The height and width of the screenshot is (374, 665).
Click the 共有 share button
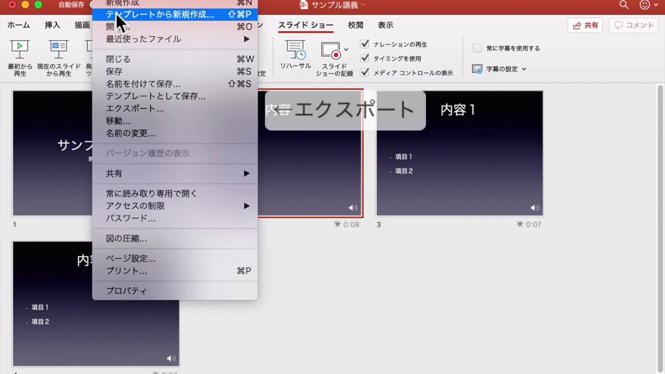pyautogui.click(x=586, y=25)
